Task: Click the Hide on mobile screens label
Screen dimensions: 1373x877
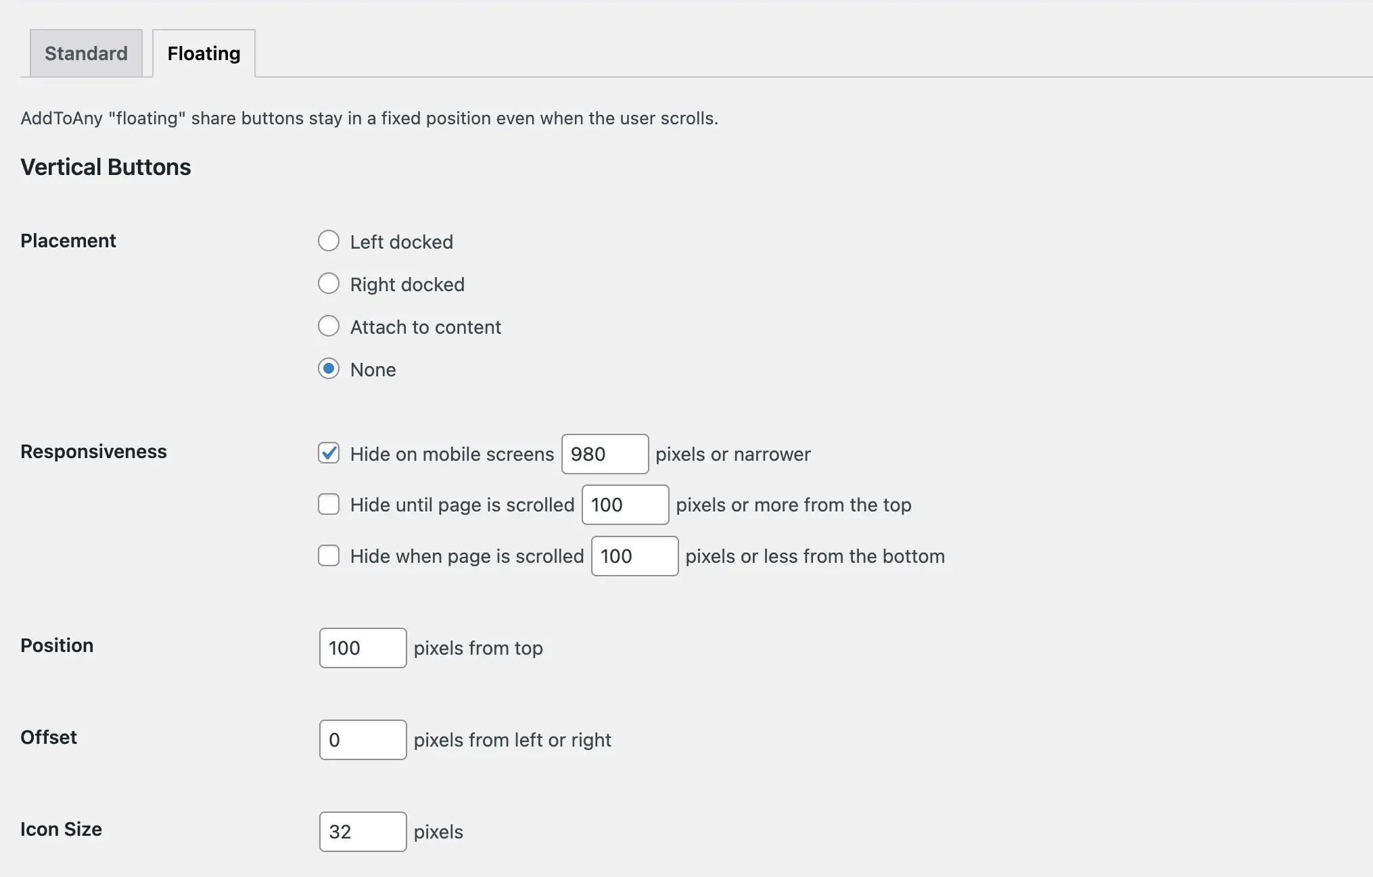Action: coord(452,454)
